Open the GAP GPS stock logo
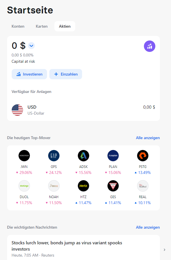171x260 pixels. [x=54, y=156]
